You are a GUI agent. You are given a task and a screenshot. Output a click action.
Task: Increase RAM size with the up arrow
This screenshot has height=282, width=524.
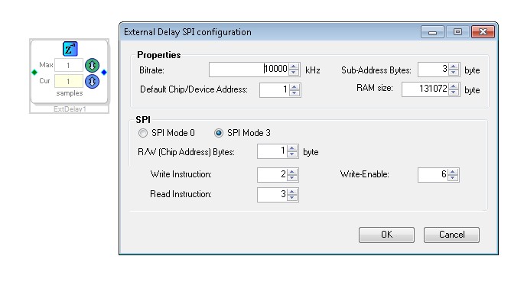coord(454,86)
